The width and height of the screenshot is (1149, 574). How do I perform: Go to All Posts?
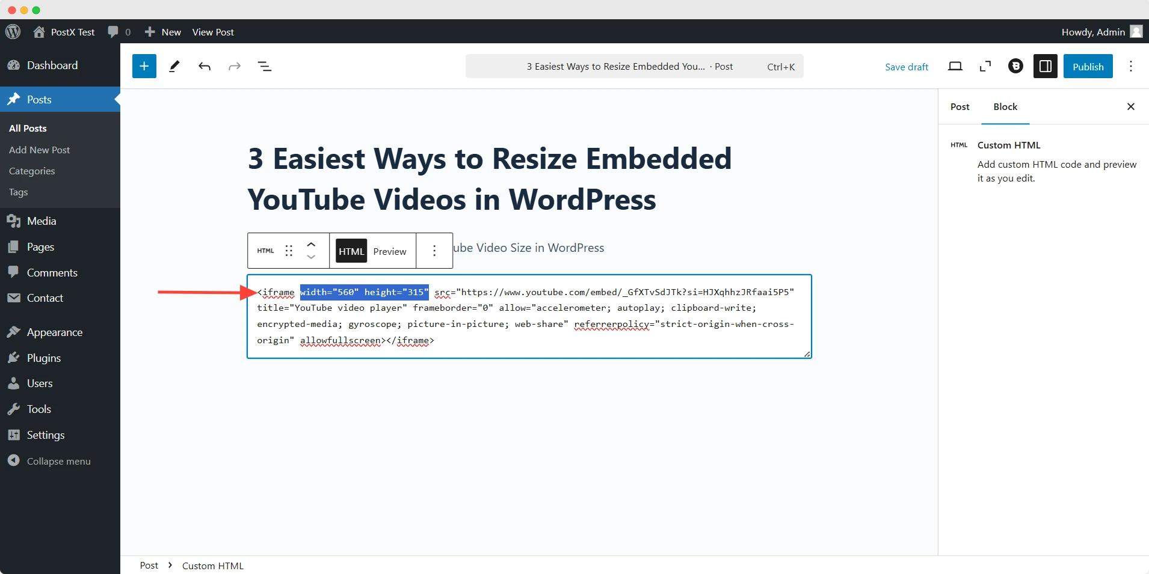[28, 128]
